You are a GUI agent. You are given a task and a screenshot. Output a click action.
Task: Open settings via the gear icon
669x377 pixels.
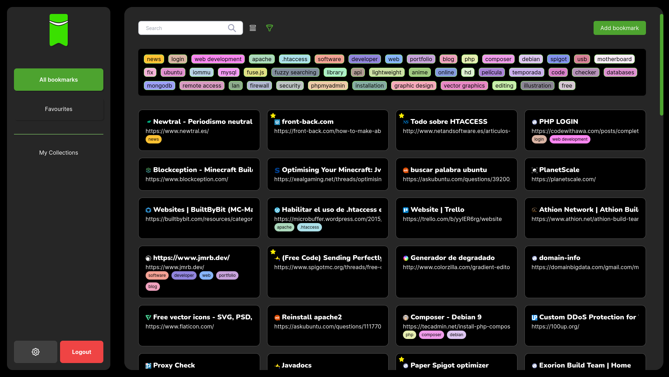tap(36, 352)
